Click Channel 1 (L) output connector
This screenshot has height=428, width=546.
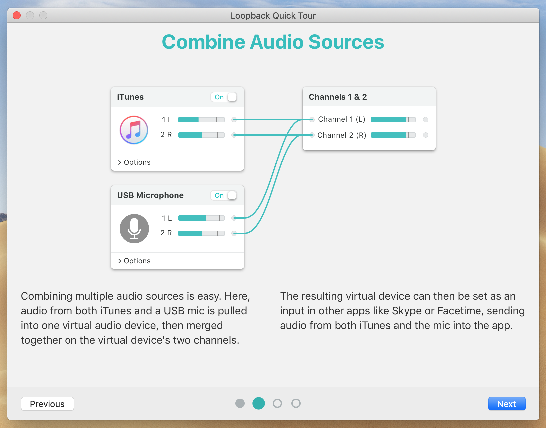pos(426,120)
